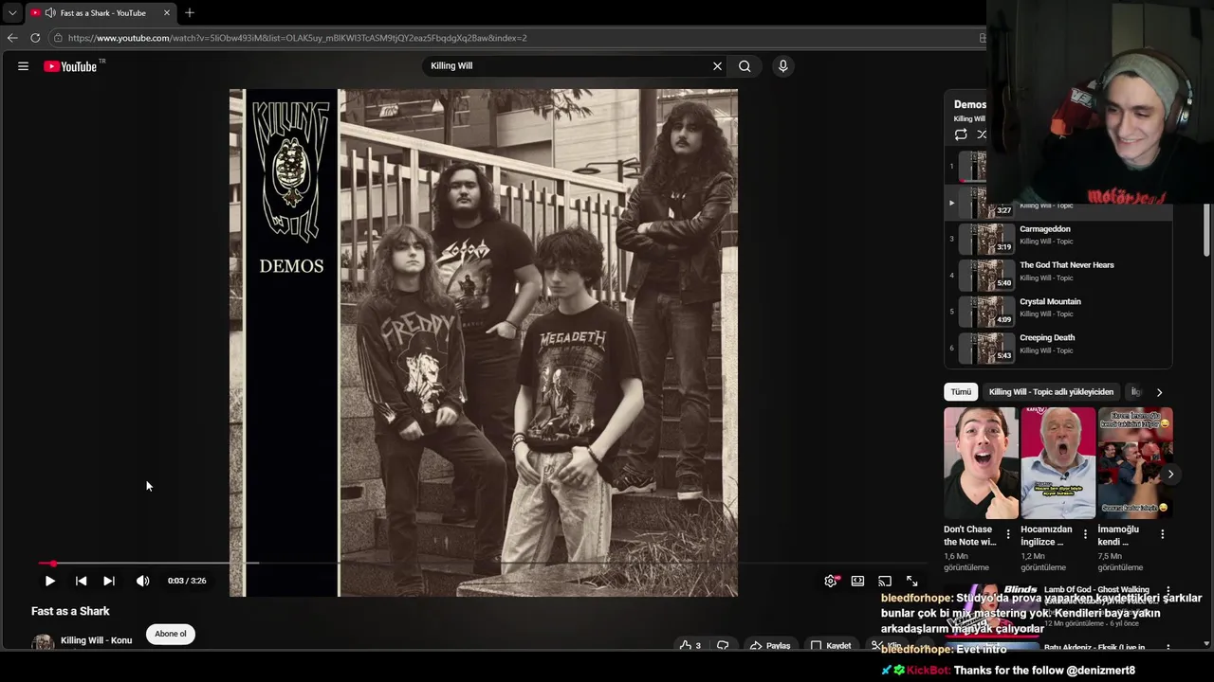Show more filter chips with the arrow
Image resolution: width=1214 pixels, height=682 pixels.
pos(1159,392)
